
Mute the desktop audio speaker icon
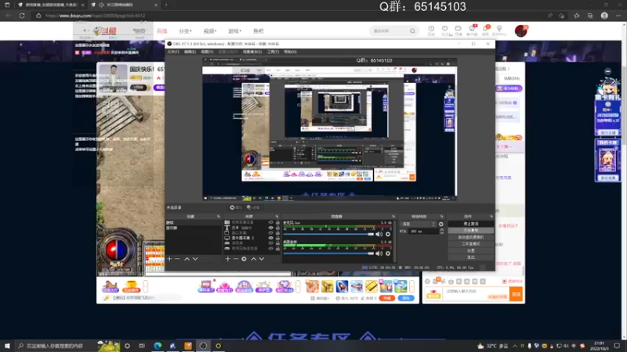(x=379, y=253)
